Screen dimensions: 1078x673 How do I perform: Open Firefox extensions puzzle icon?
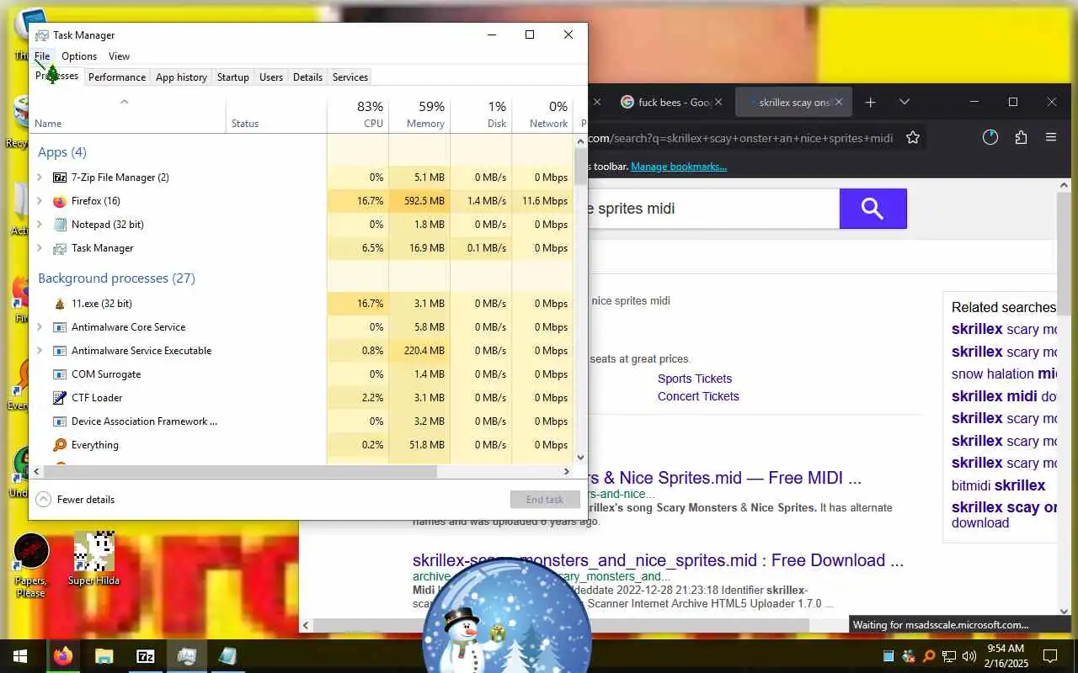pos(1021,137)
